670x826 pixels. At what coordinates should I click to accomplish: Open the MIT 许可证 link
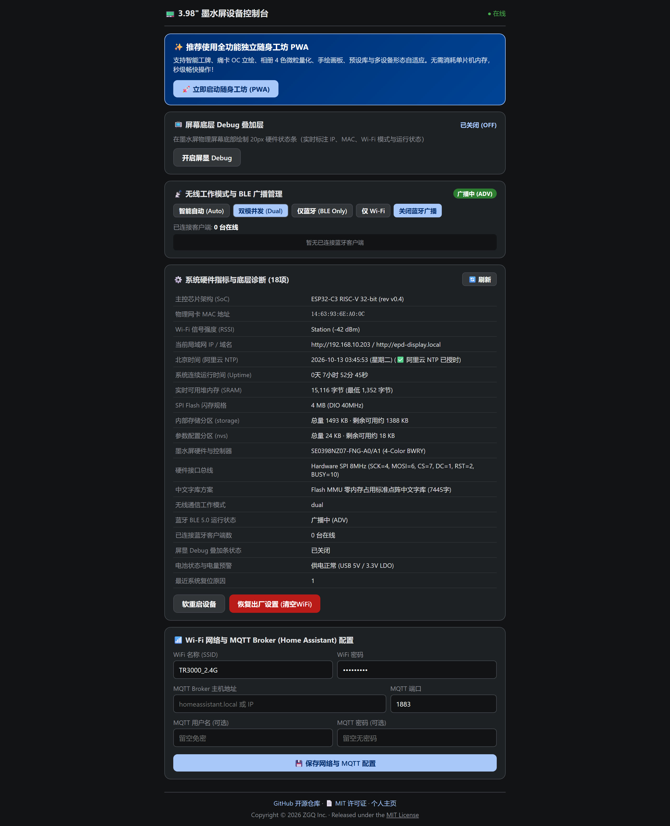point(350,803)
